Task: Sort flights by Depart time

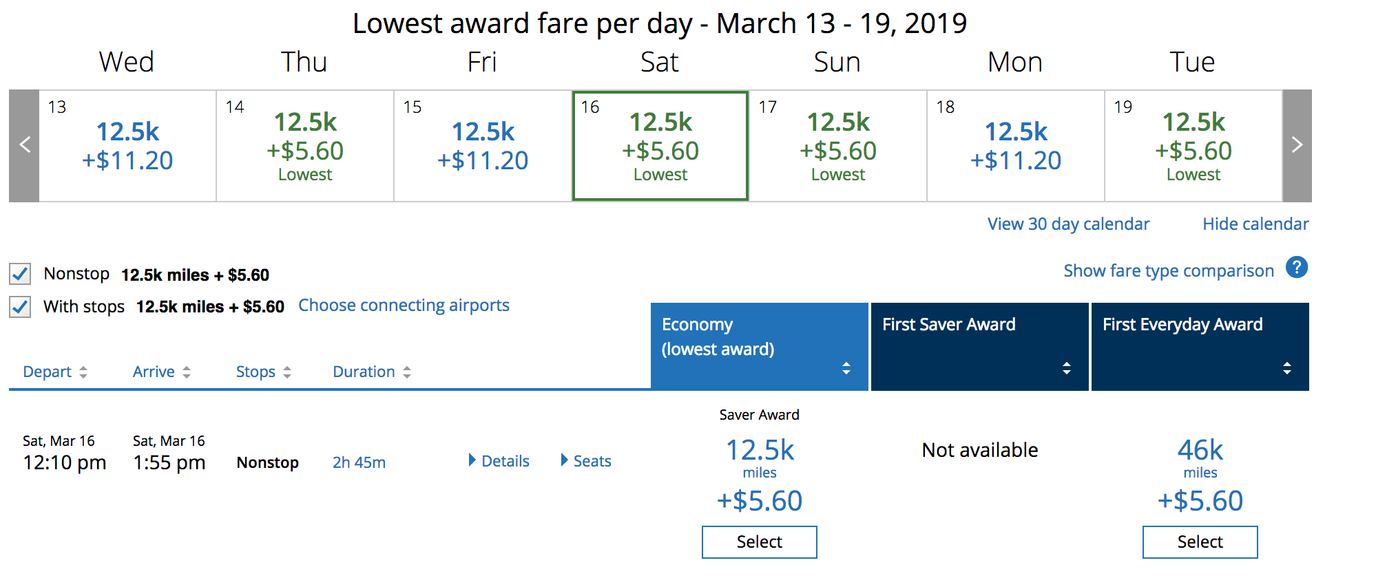Action: click(x=54, y=372)
